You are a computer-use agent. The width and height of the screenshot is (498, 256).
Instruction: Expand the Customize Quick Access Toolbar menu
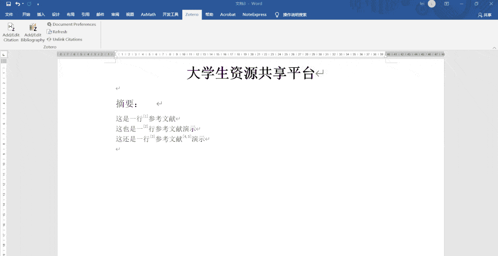(38, 4)
